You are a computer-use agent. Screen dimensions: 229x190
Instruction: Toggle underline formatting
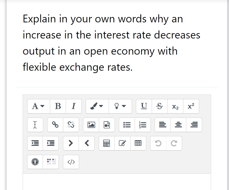pos(144,106)
